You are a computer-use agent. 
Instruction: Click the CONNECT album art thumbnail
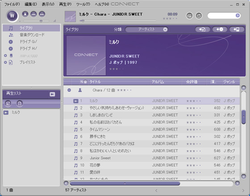pos(86,55)
